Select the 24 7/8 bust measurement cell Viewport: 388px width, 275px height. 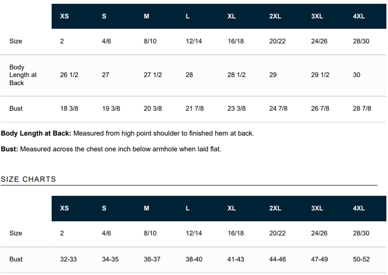(x=278, y=108)
